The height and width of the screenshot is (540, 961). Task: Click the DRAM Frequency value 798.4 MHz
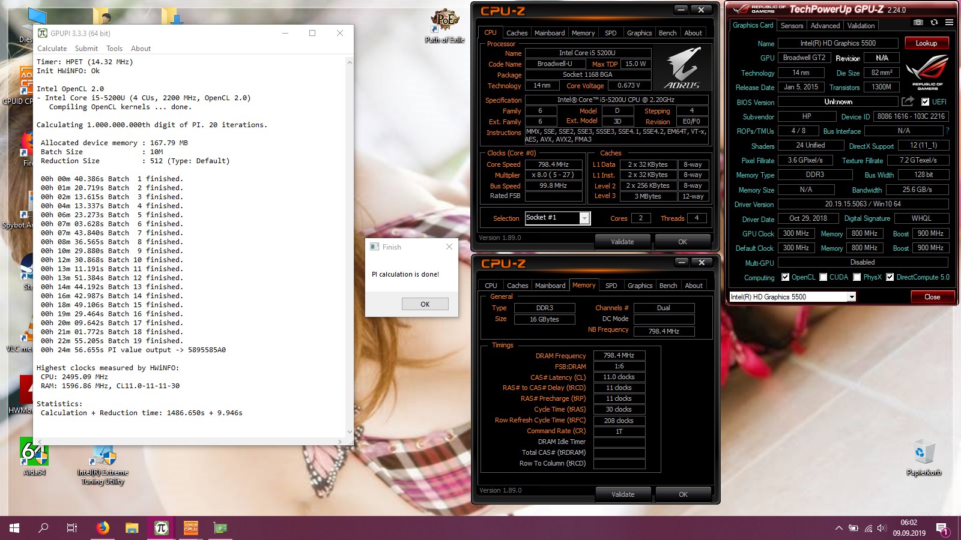pos(619,356)
